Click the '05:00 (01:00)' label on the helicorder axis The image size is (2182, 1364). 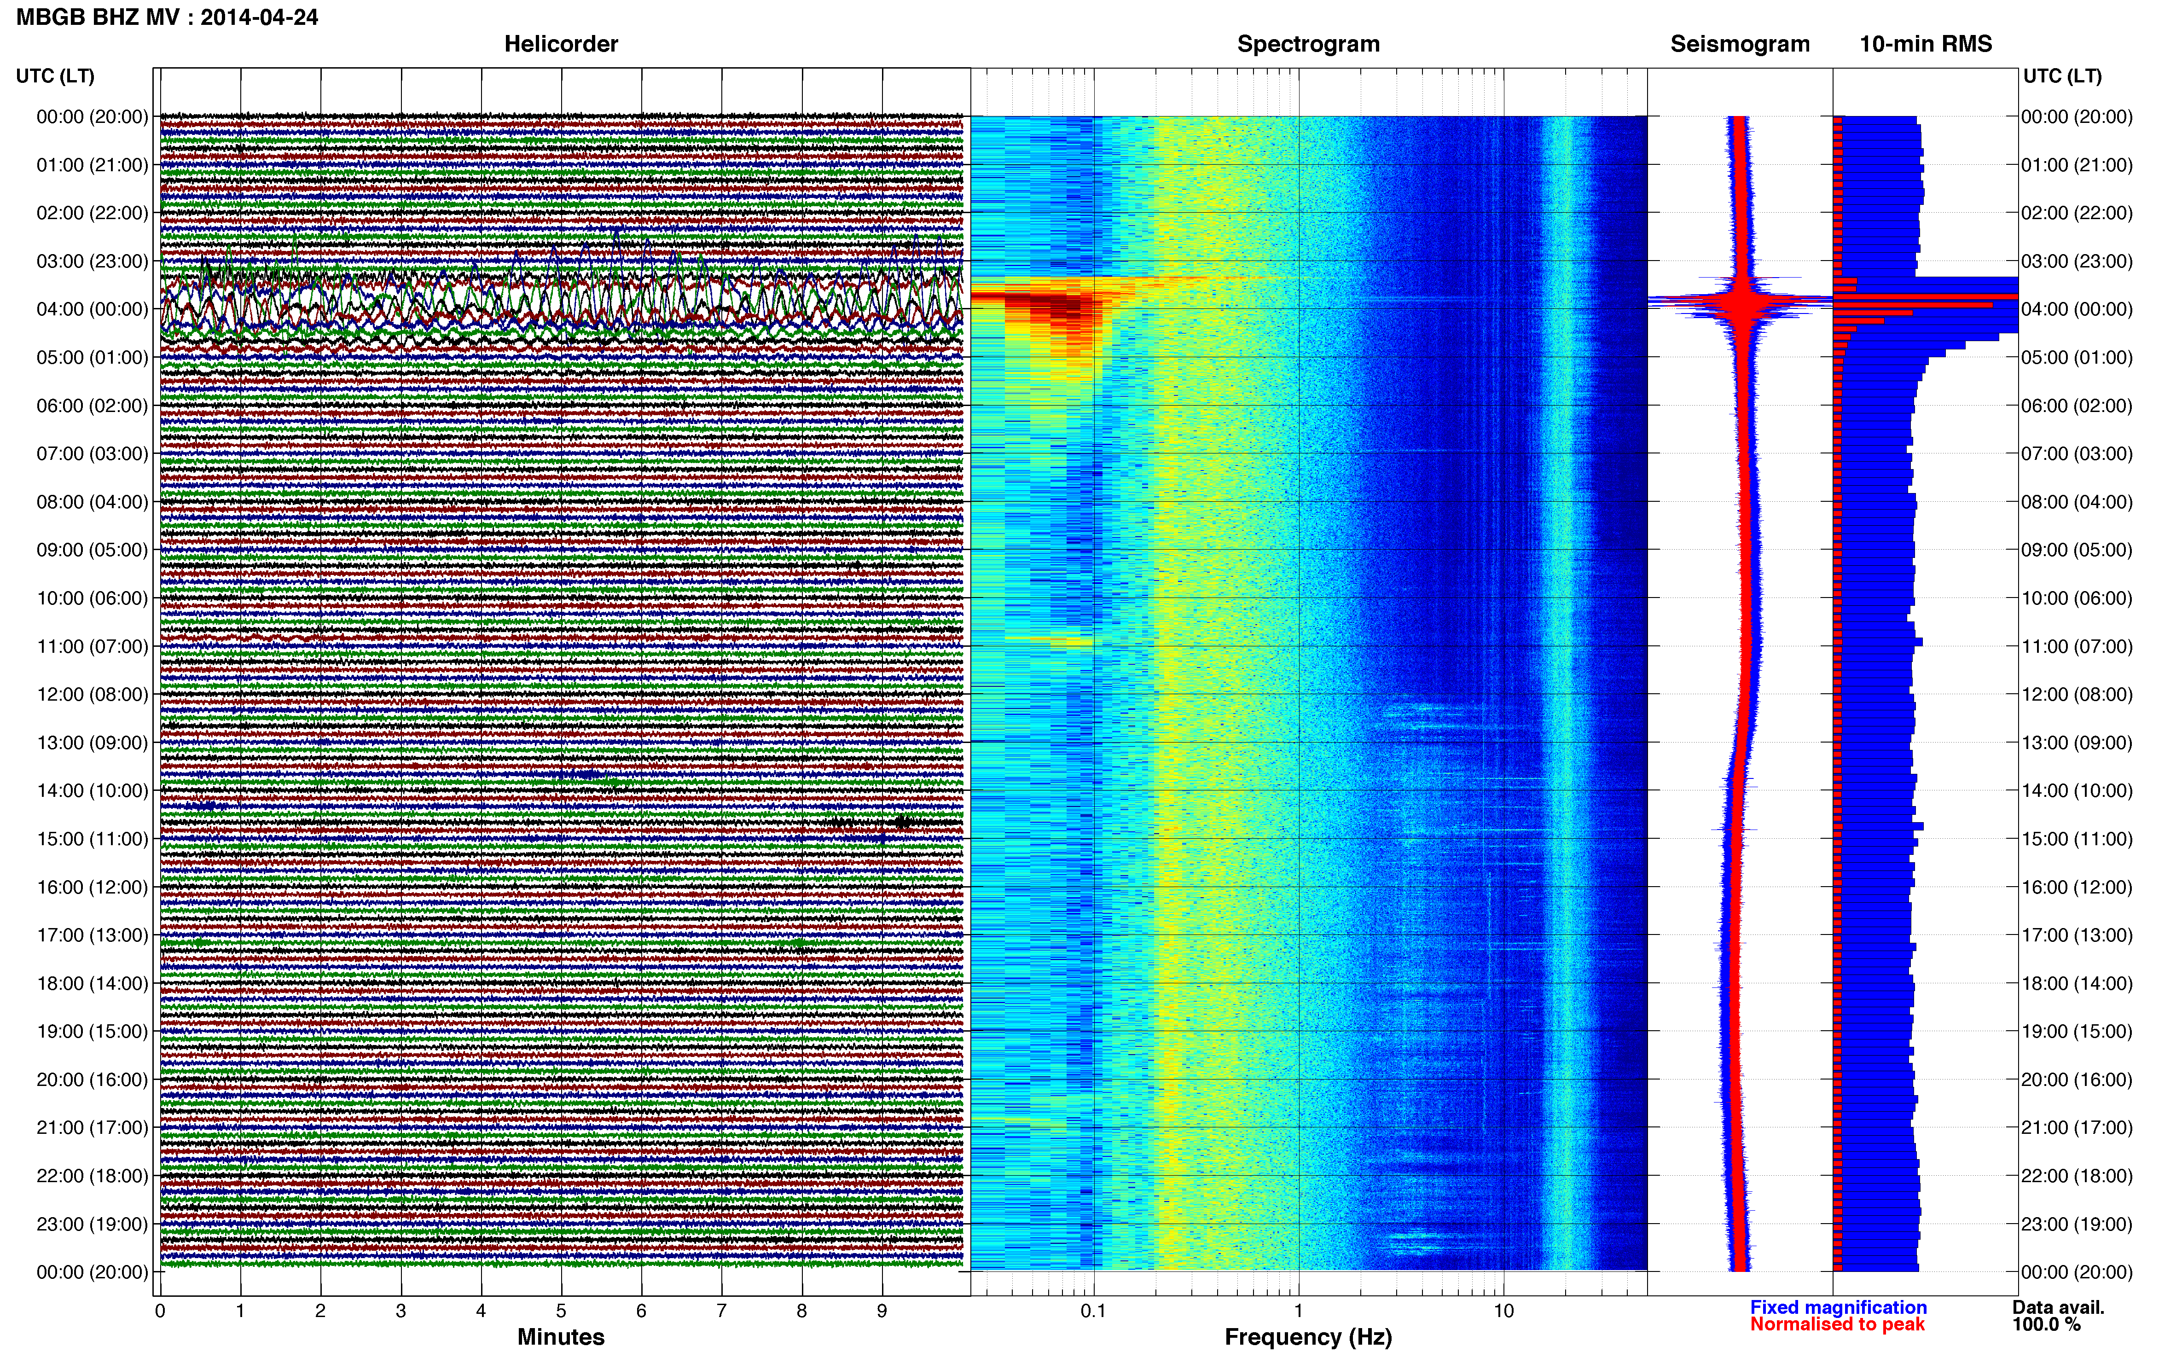point(92,357)
